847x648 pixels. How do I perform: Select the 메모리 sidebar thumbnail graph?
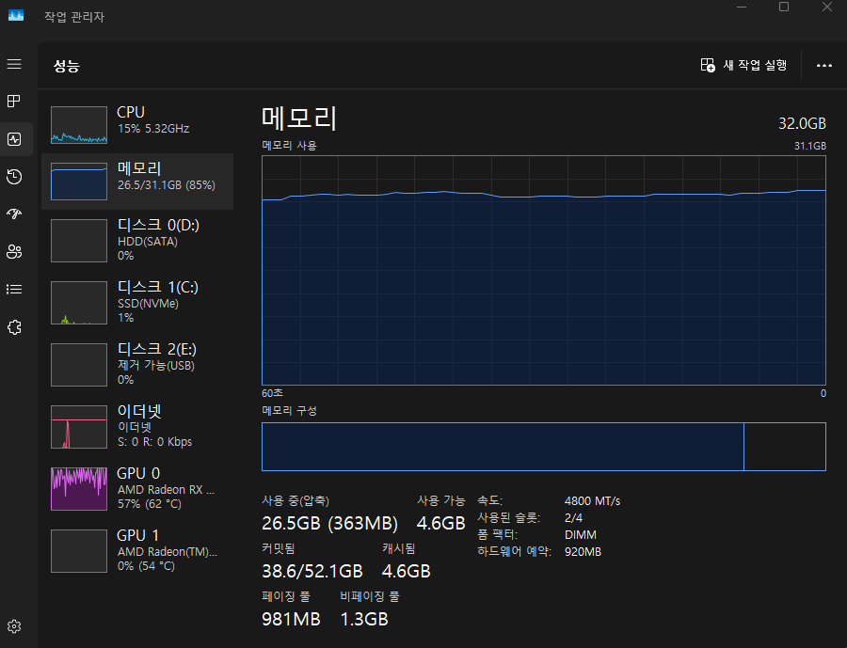pyautogui.click(x=79, y=182)
